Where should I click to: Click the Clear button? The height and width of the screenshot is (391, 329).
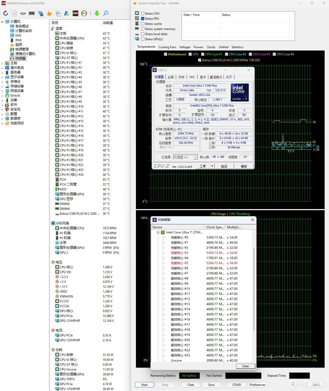coord(191,385)
